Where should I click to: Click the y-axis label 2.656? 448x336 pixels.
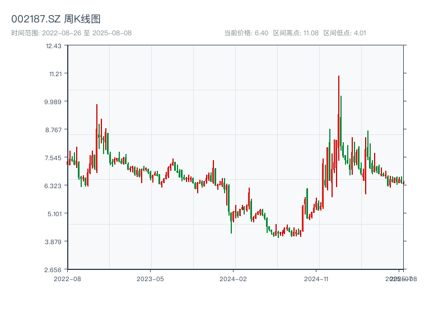[53, 270]
